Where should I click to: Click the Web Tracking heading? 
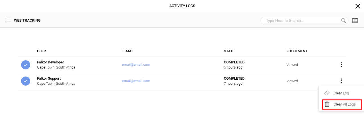[x=27, y=20]
